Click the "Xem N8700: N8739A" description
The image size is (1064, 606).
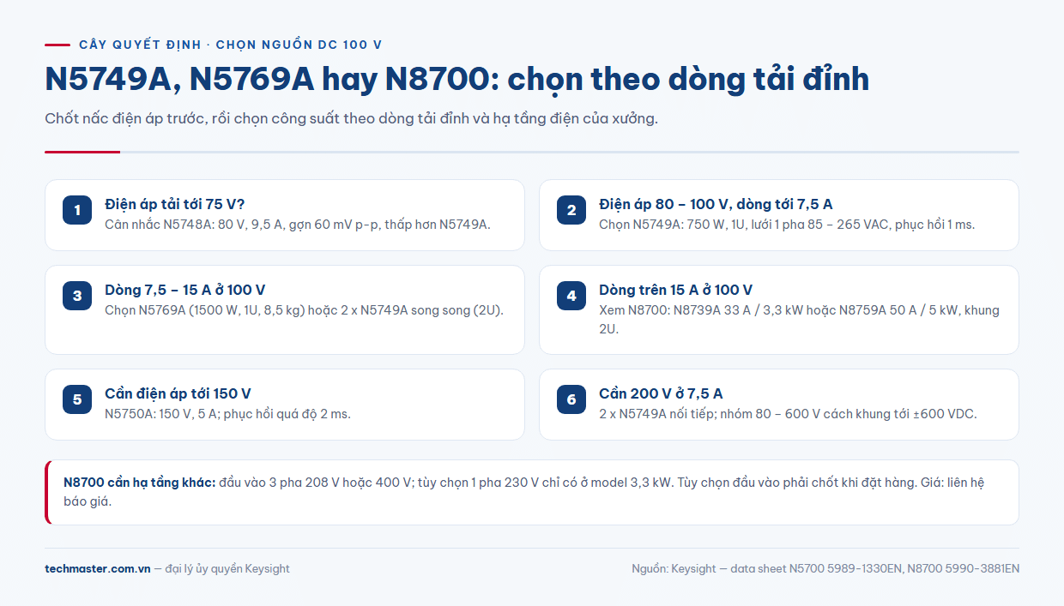pyautogui.click(x=799, y=319)
